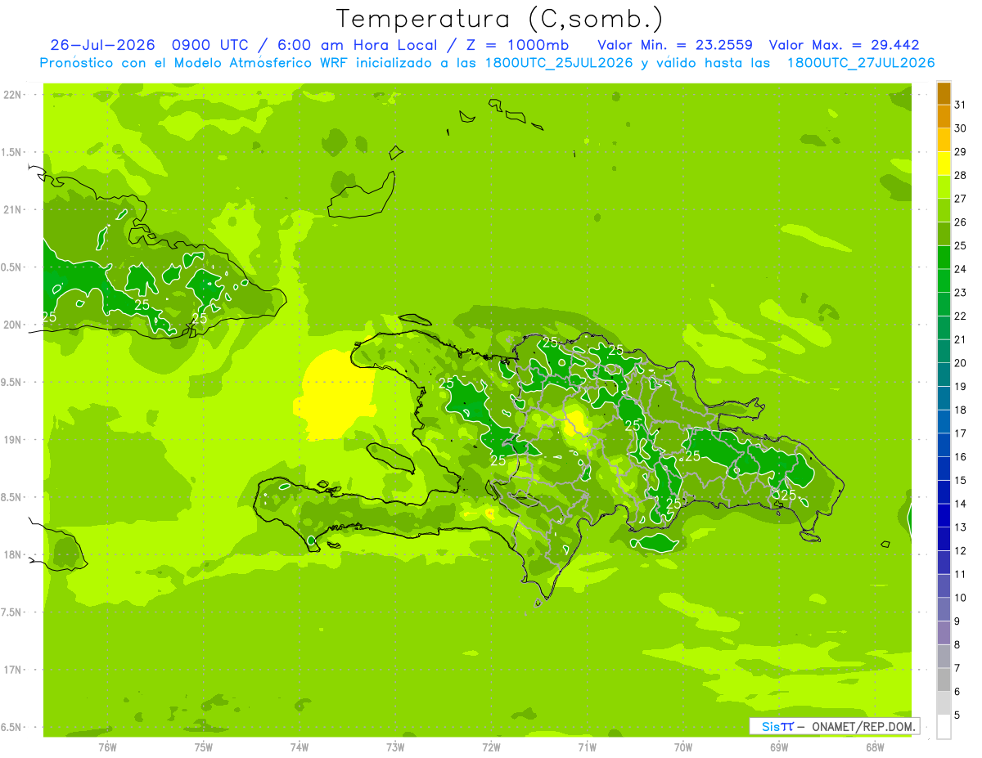
Task: Click the "6:00 am Hora Local" text
Action: [x=355, y=45]
